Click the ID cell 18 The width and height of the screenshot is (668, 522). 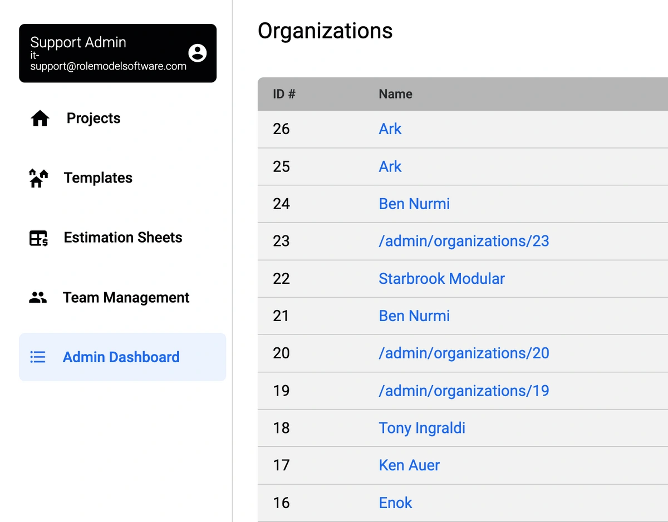coord(281,428)
